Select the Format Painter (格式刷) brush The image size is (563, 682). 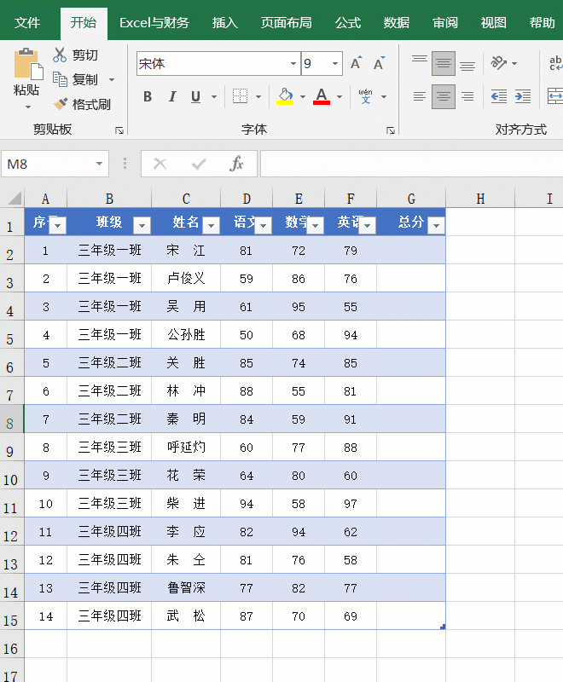[61, 104]
